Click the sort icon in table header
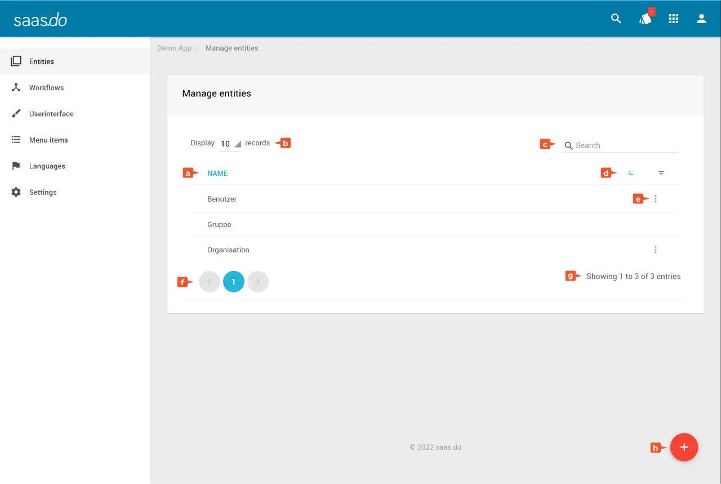Image resolution: width=721 pixels, height=484 pixels. 631,174
